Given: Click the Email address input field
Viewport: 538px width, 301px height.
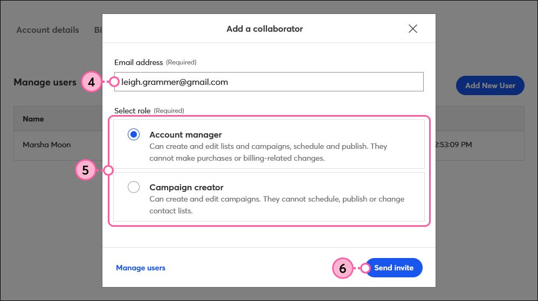Looking at the screenshot, I should pyautogui.click(x=268, y=82).
